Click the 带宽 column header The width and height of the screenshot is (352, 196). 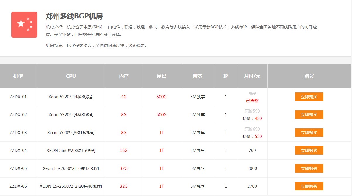(198, 76)
